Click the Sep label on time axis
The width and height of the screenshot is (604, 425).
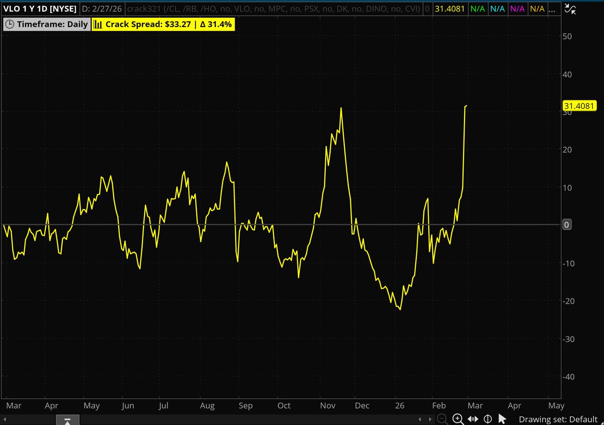[245, 405]
